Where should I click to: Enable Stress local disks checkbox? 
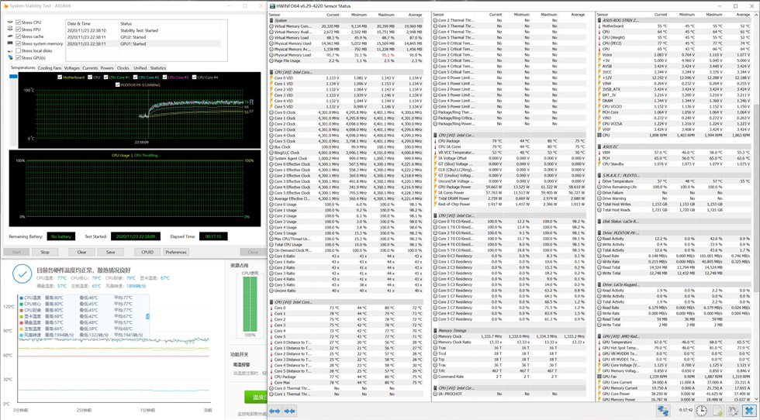[18, 50]
